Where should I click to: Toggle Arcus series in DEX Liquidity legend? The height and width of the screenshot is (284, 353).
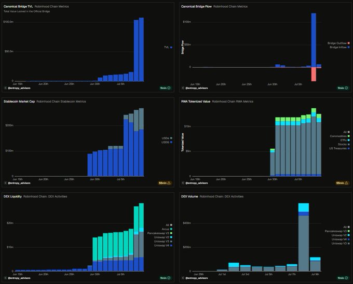tap(167, 229)
